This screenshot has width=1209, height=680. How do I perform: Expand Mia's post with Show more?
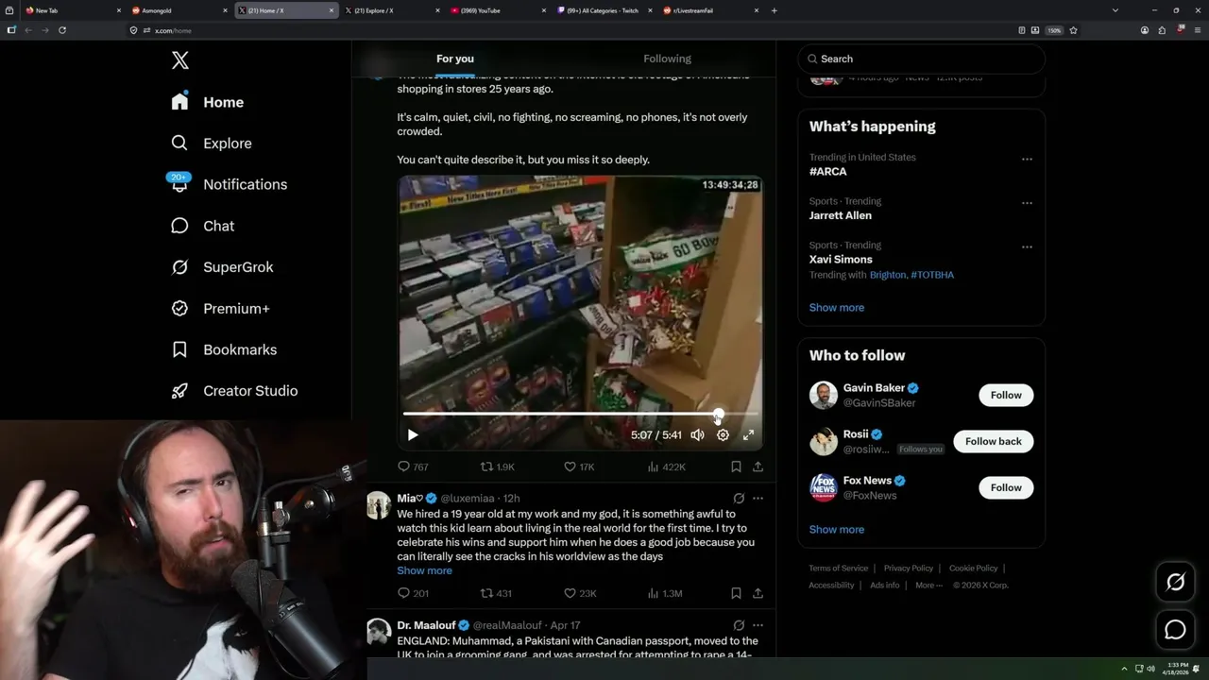pyautogui.click(x=424, y=570)
